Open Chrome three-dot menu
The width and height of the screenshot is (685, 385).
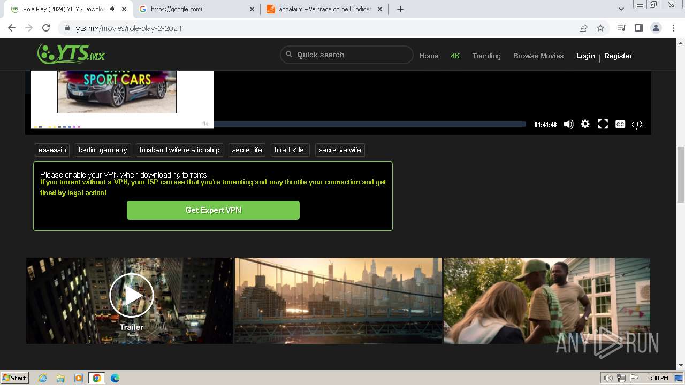coord(673,28)
